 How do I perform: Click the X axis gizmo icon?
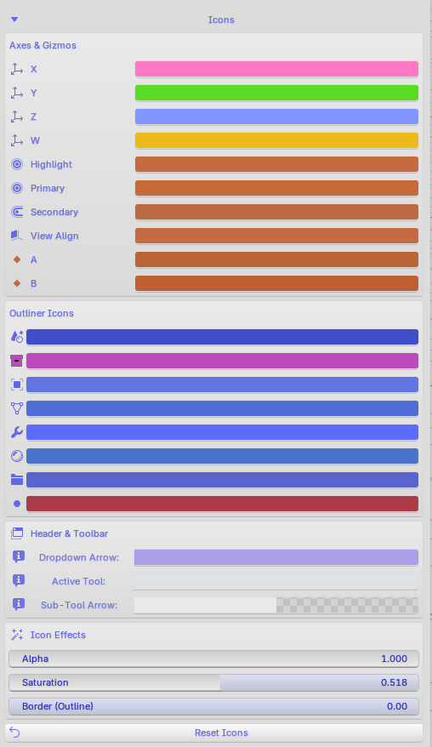(17, 69)
